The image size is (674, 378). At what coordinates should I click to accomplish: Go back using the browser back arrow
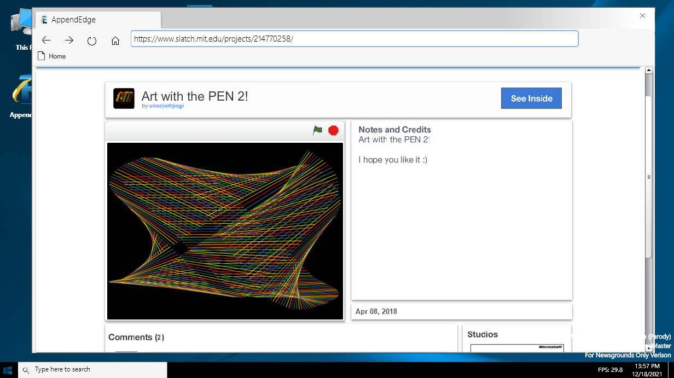(x=47, y=40)
